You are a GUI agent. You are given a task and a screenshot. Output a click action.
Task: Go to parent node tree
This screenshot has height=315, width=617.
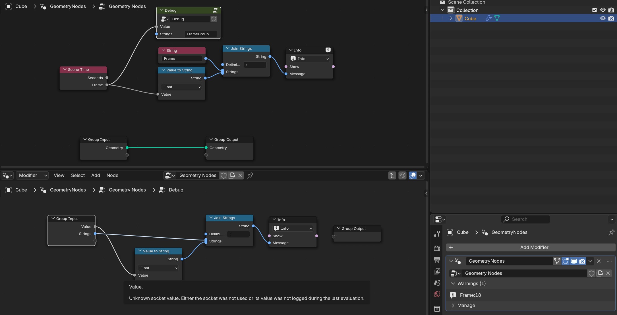(392, 175)
